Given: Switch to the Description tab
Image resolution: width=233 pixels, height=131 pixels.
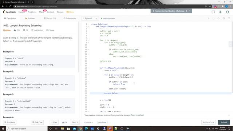Looking at the screenshot, I should click(x=10, y=19).
